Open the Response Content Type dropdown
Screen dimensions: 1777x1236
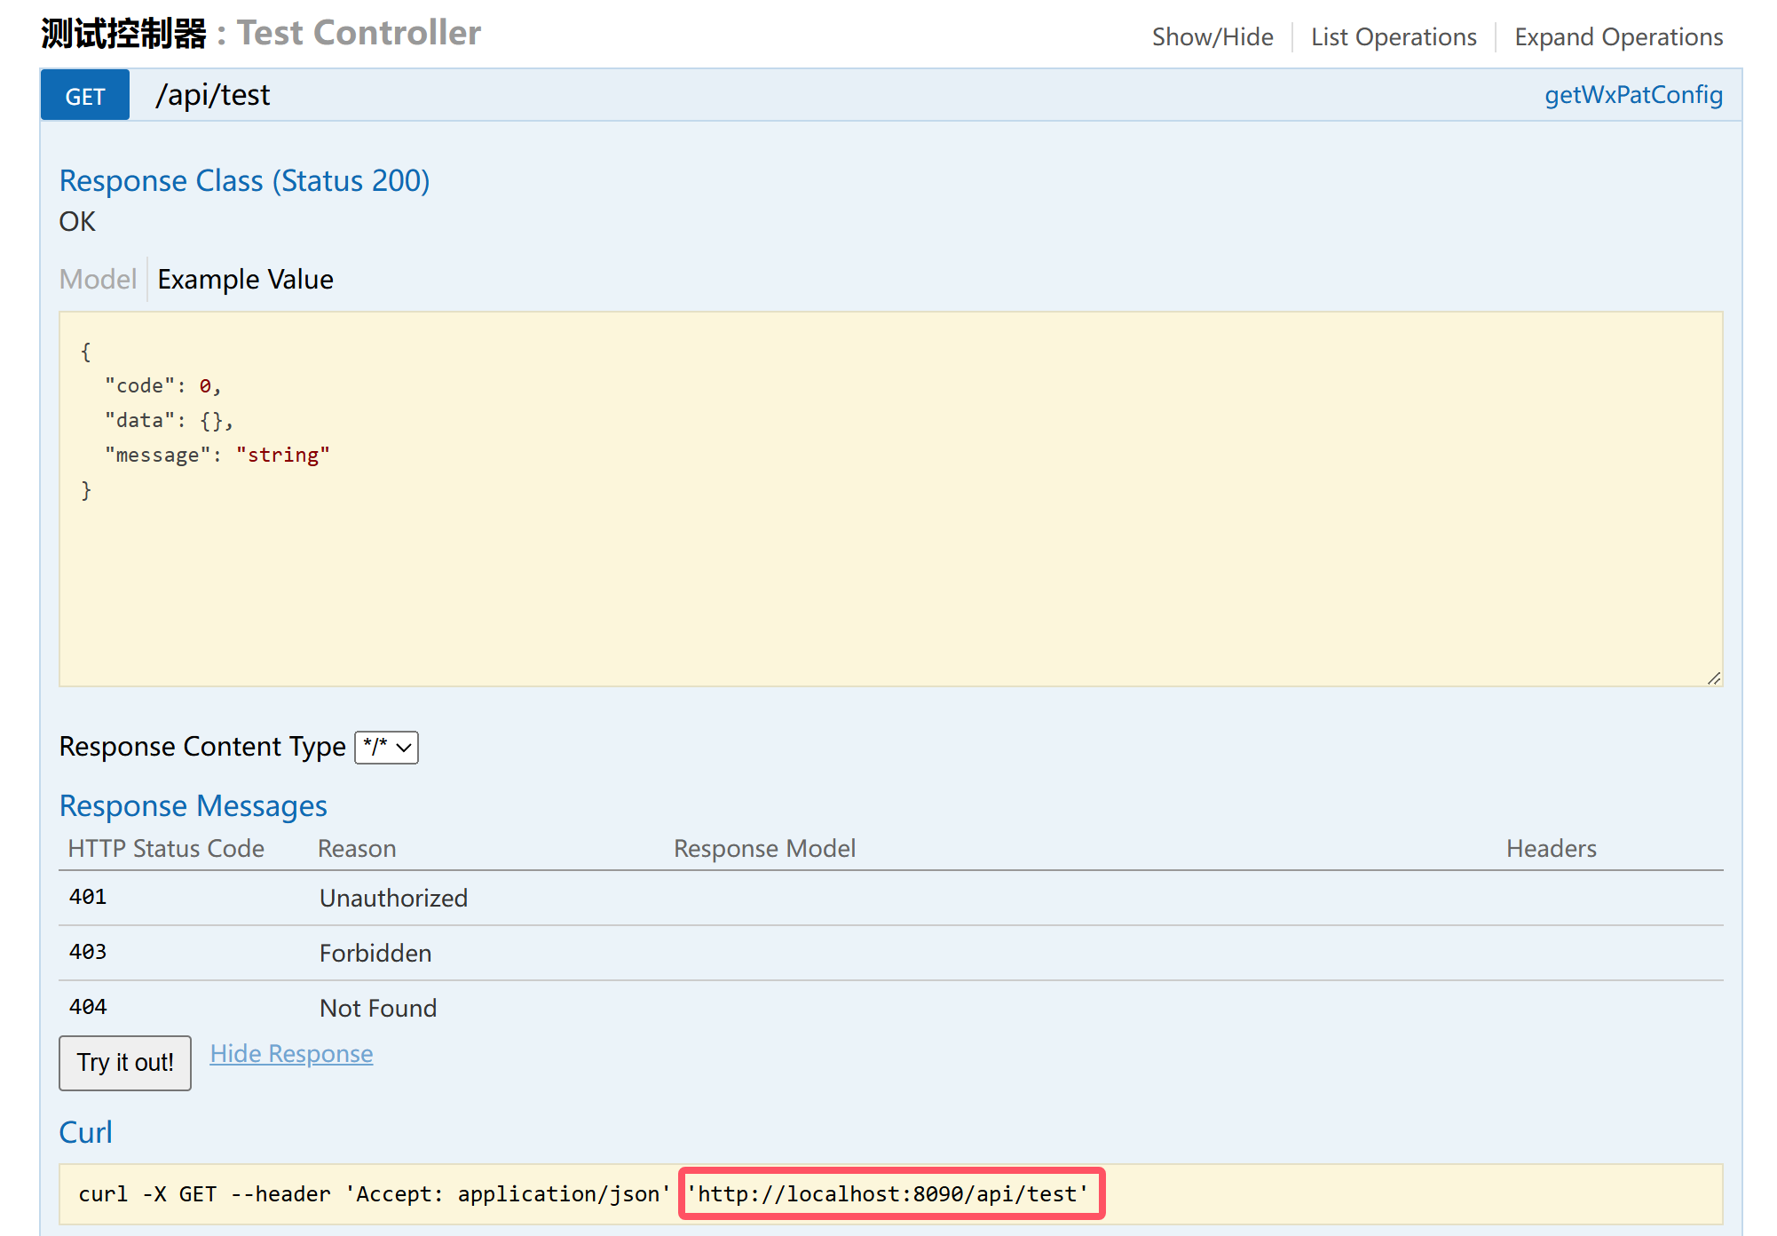pyautogui.click(x=386, y=748)
